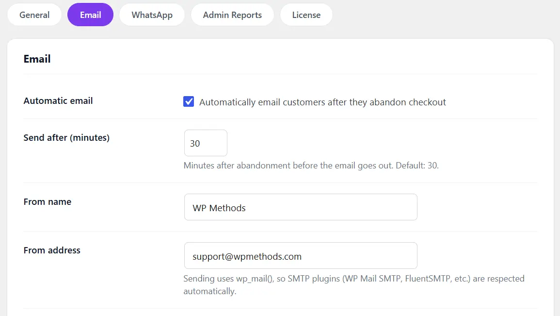Image resolution: width=560 pixels, height=316 pixels.
Task: Switch to the WhatsApp tab
Action: pos(152,15)
